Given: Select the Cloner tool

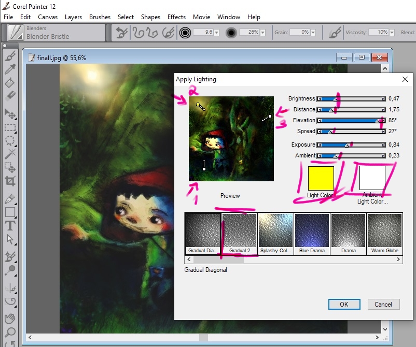Looking at the screenshot, I should coord(10,257).
